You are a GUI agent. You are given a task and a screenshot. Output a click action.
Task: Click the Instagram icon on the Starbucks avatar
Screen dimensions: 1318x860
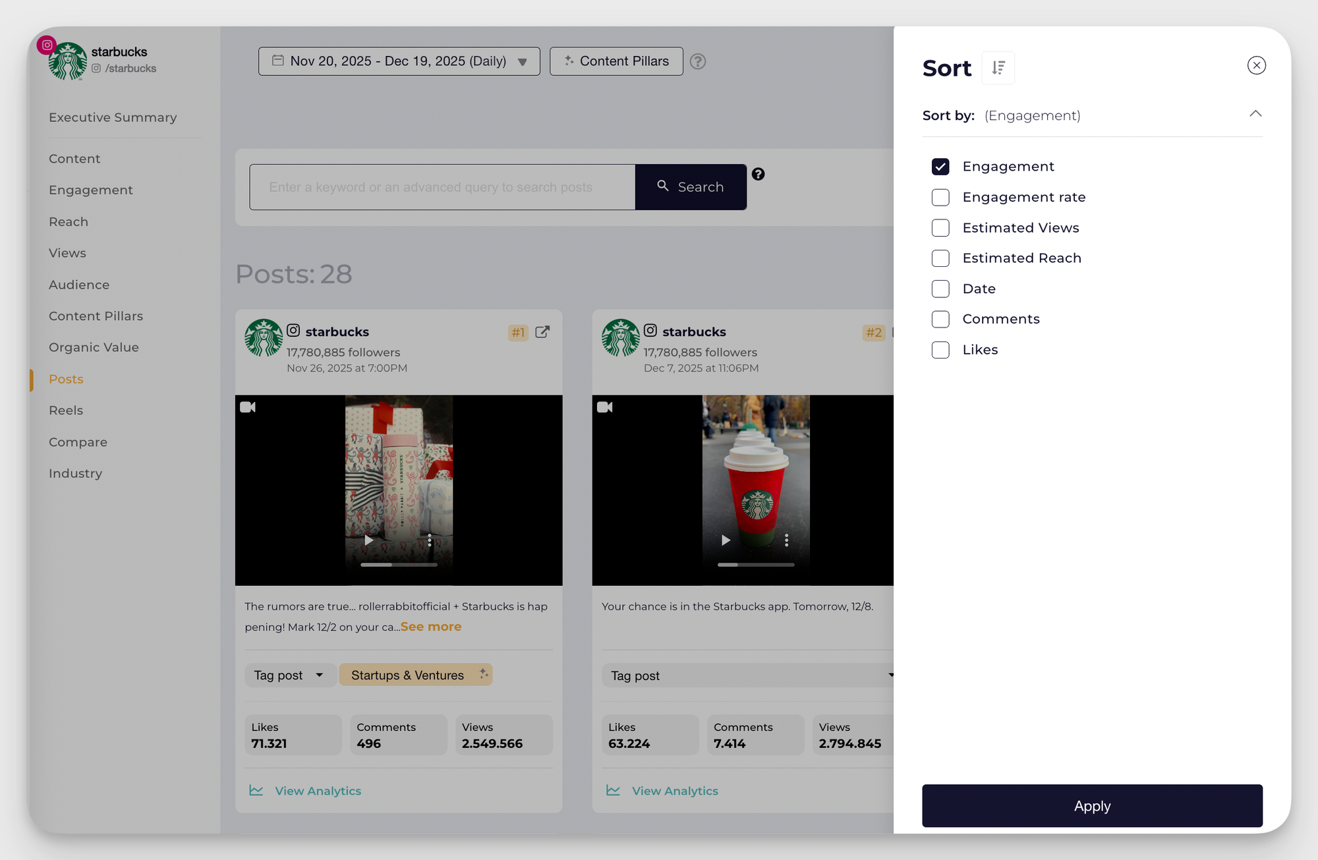click(x=47, y=45)
